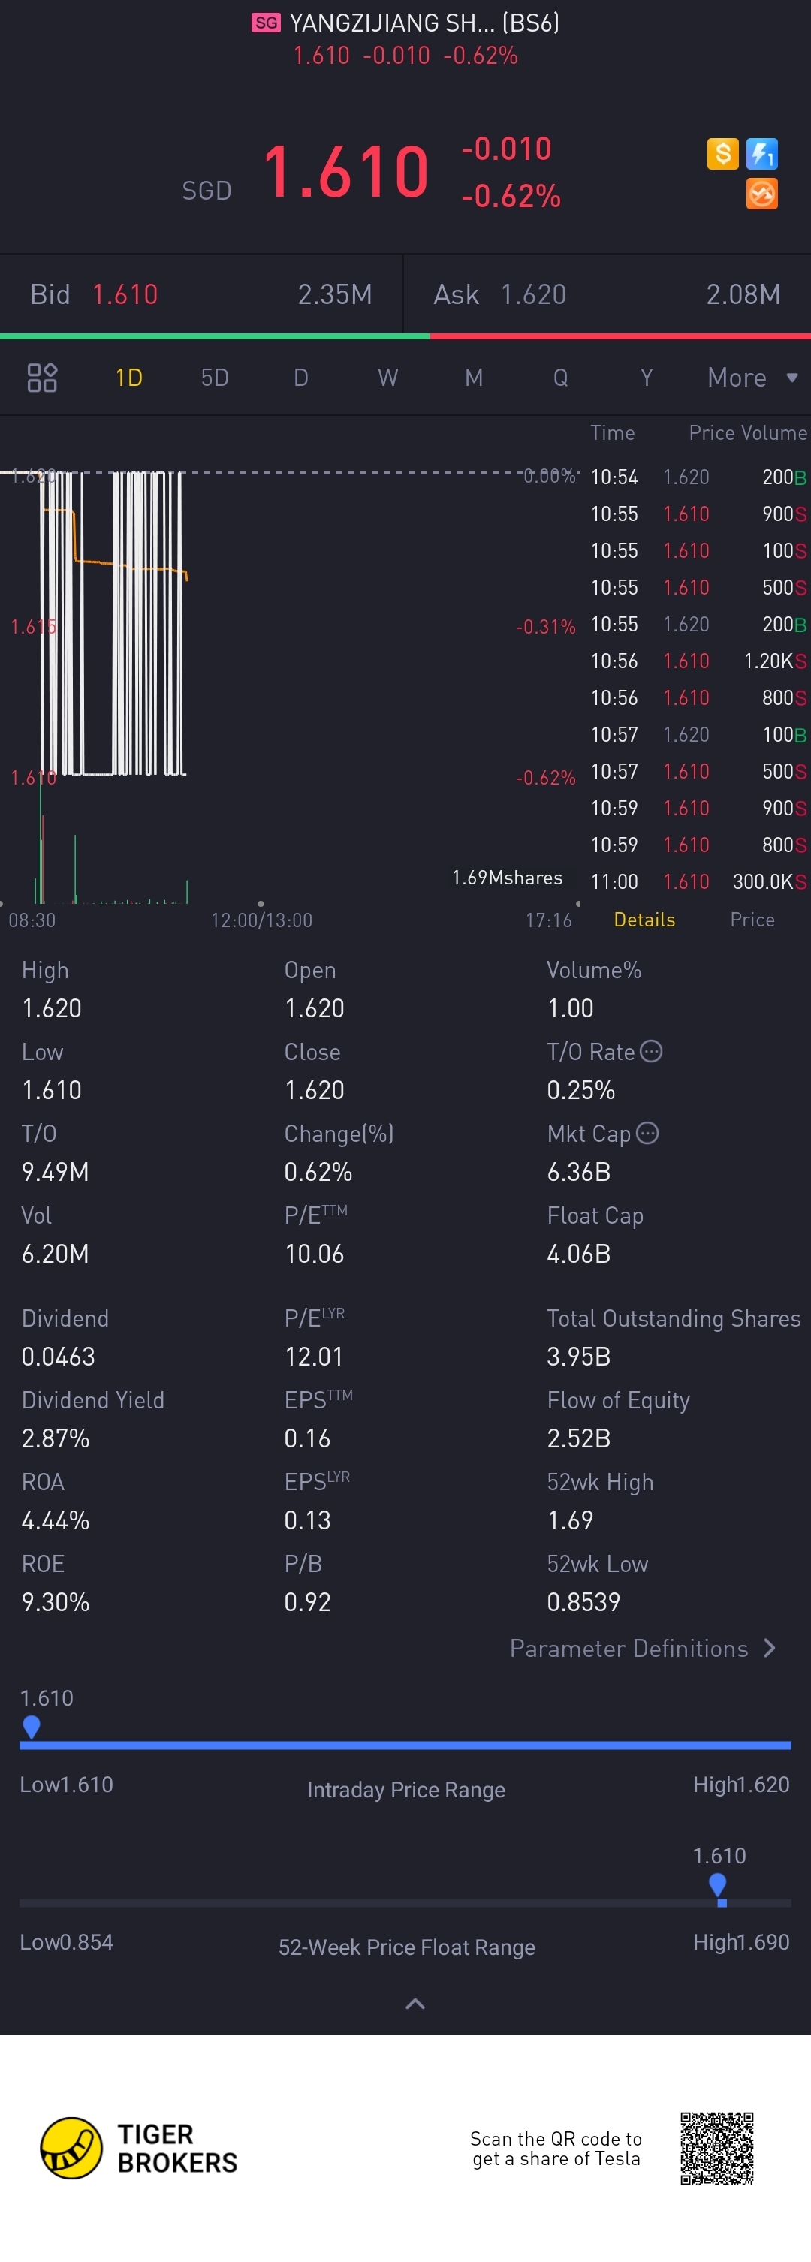Expand Parameter Definitions chevron arrow
Viewport: 811px width, 2262px height.
tap(770, 1648)
